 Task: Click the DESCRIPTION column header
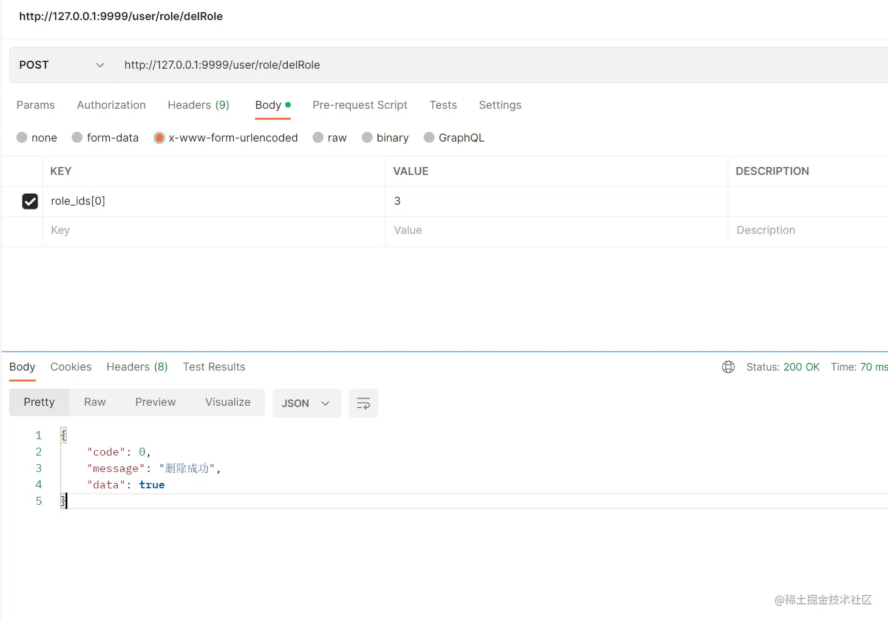point(772,171)
